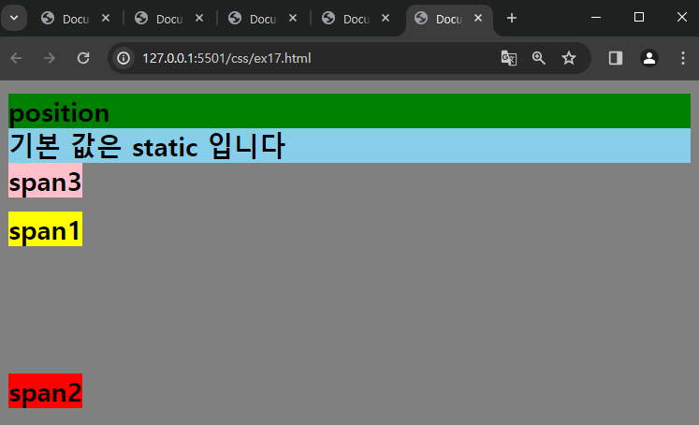Bookmark this page with star icon
Image resolution: width=699 pixels, height=425 pixels.
click(x=569, y=58)
